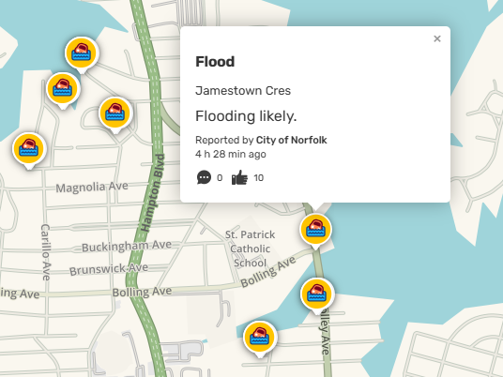Click the 'Carillo Ave' street label
This screenshot has height=377, width=503.
point(46,252)
